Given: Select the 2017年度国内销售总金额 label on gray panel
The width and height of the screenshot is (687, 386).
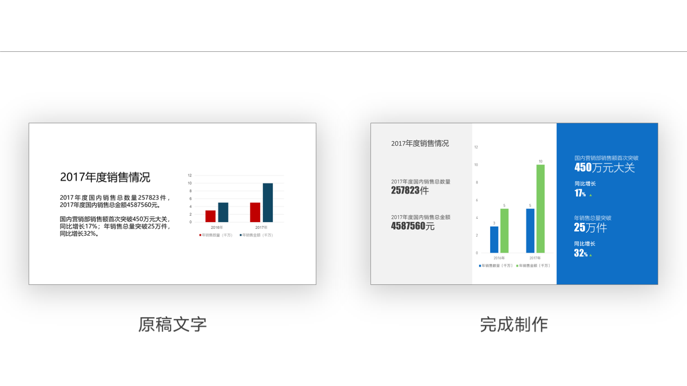Looking at the screenshot, I should click(x=421, y=217).
